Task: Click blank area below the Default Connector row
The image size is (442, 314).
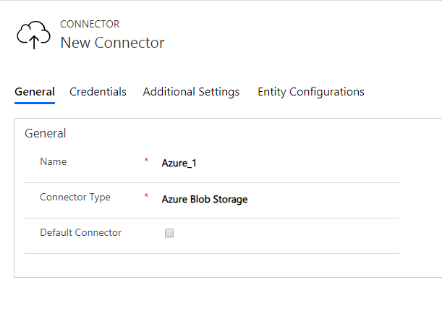Action: (x=211, y=265)
